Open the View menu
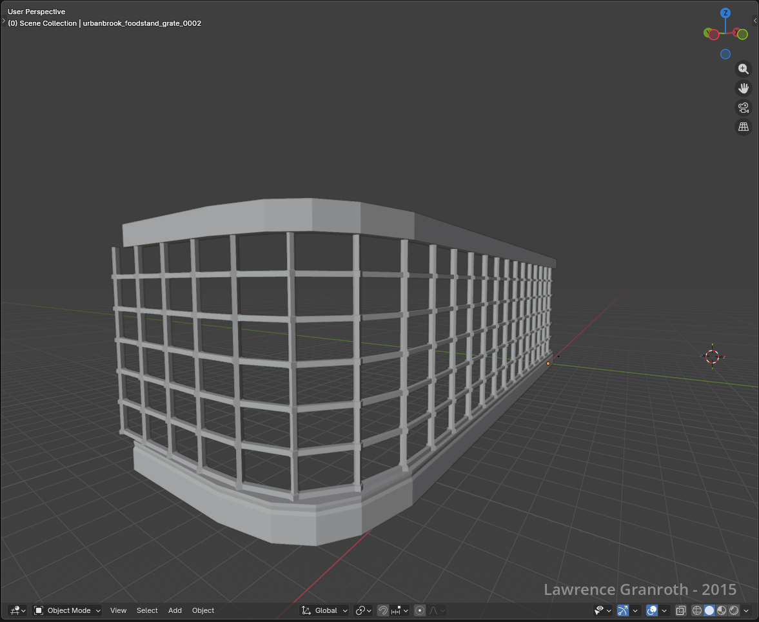759x622 pixels. coord(118,610)
